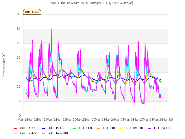
Task: Click the chart title text
Action: click(92, 3)
